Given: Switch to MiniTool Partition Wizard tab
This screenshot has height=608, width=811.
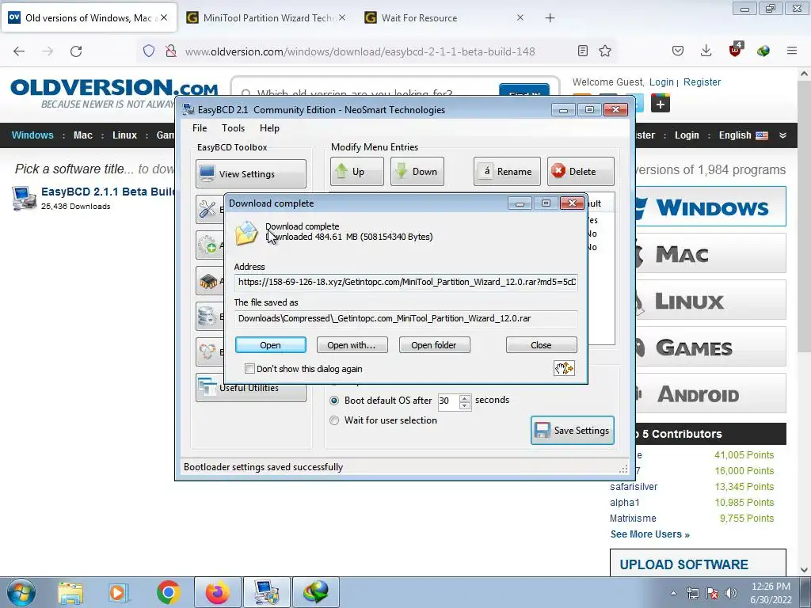Looking at the screenshot, I should coord(266,18).
